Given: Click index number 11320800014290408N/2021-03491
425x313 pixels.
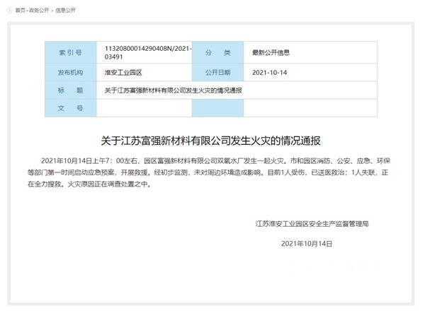Looking at the screenshot, I should click(148, 52).
